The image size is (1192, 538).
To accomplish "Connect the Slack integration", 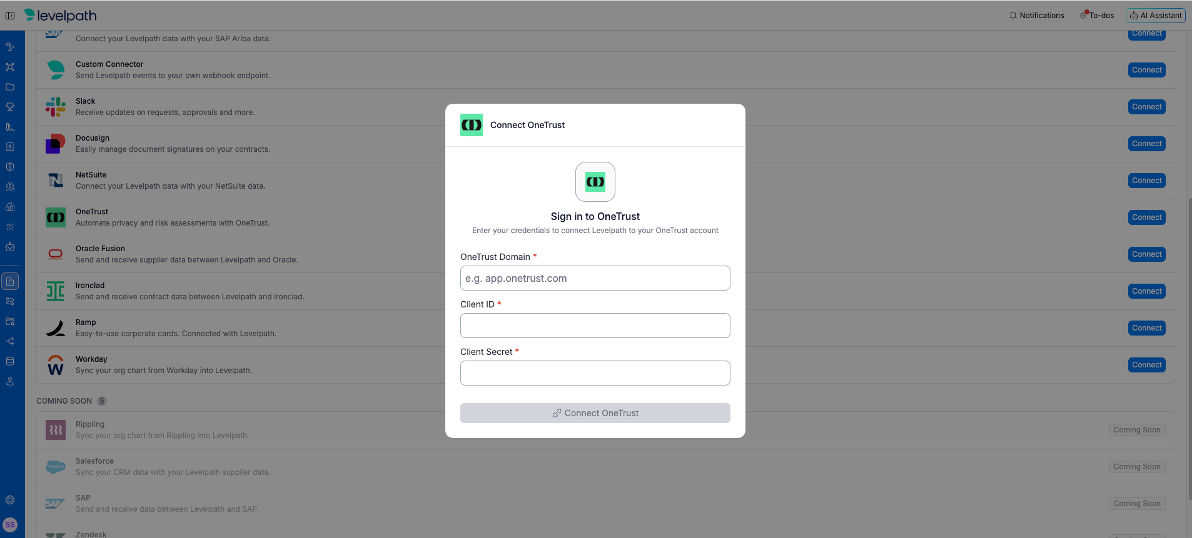I will click(1147, 107).
